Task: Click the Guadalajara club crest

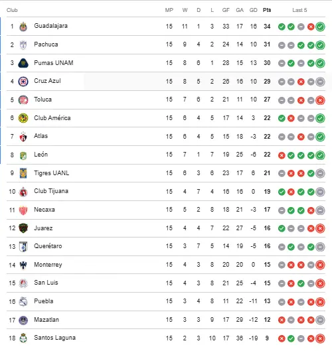Action: [23, 27]
